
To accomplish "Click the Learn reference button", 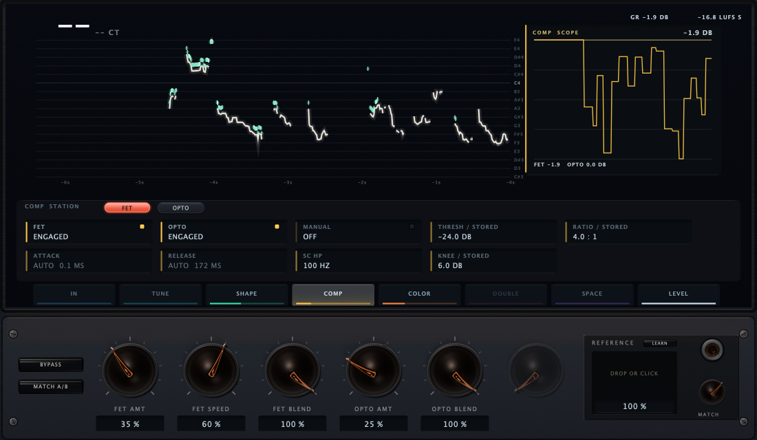I will pos(659,344).
